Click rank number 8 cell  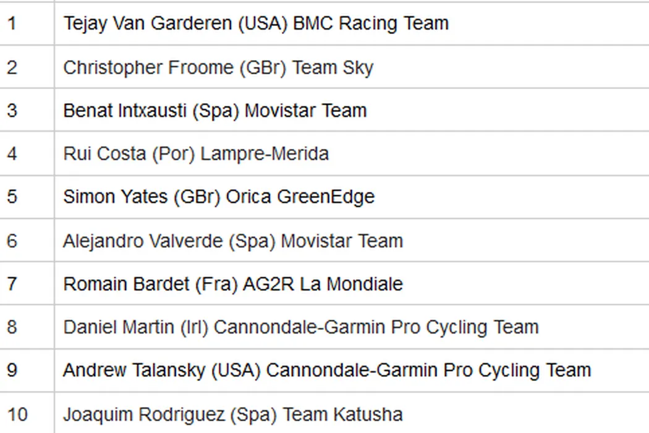pos(12,327)
